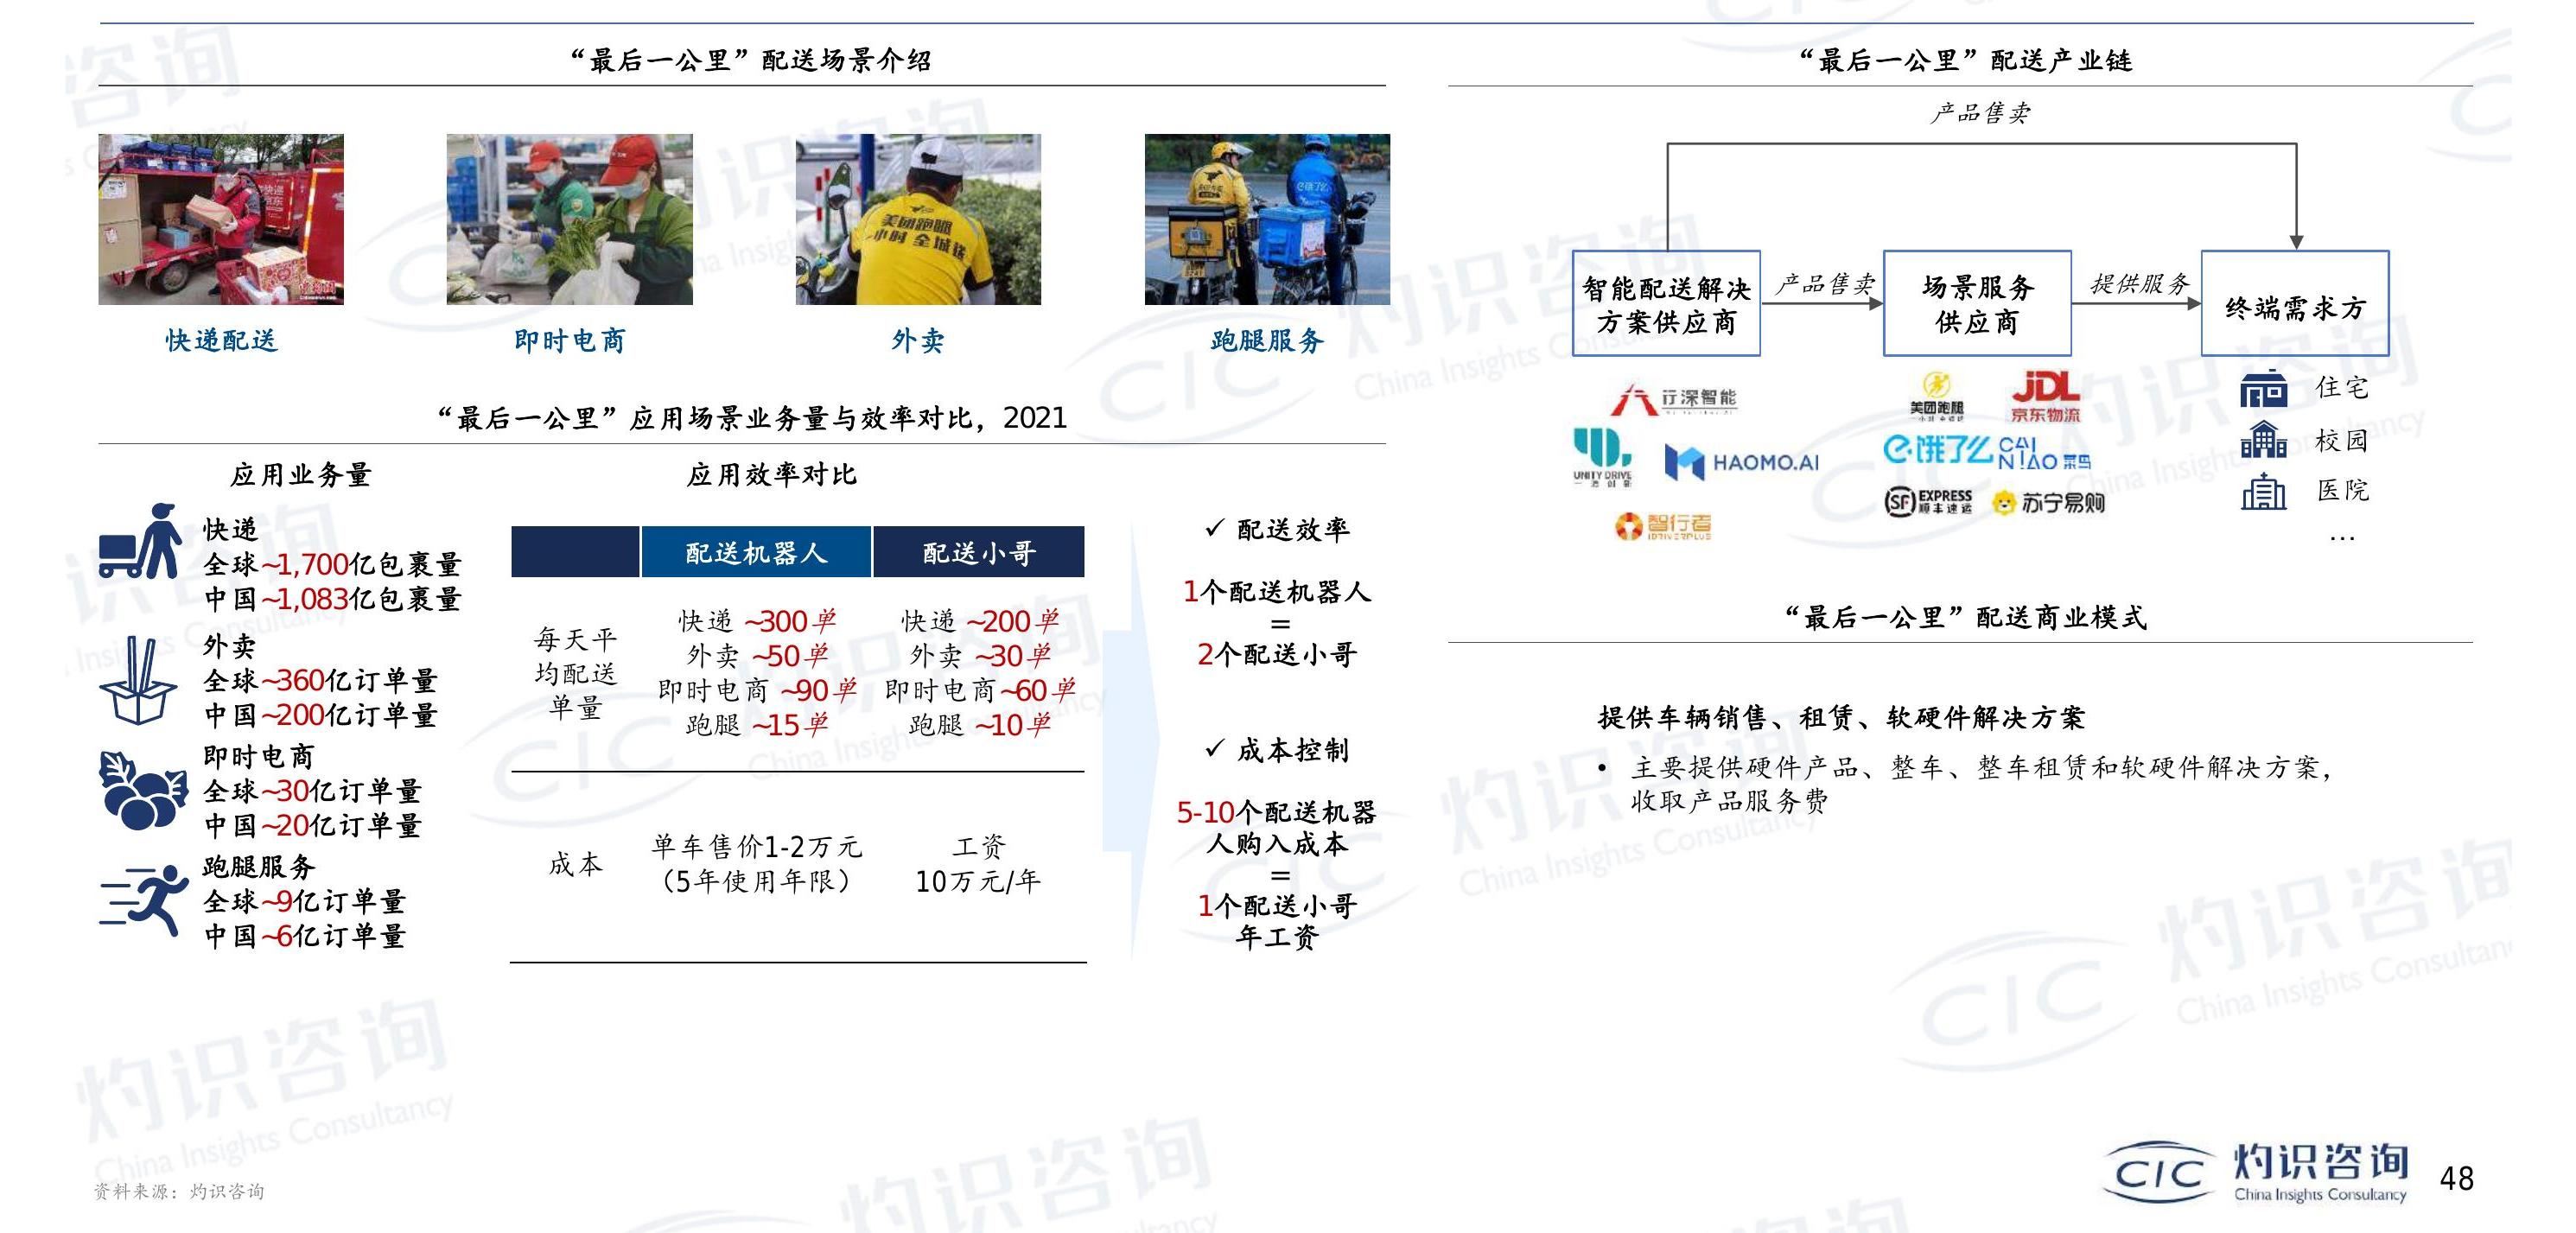This screenshot has width=2576, height=1233.
Task: Click the 成本控制 checkmark heading
Action: coord(1277,750)
